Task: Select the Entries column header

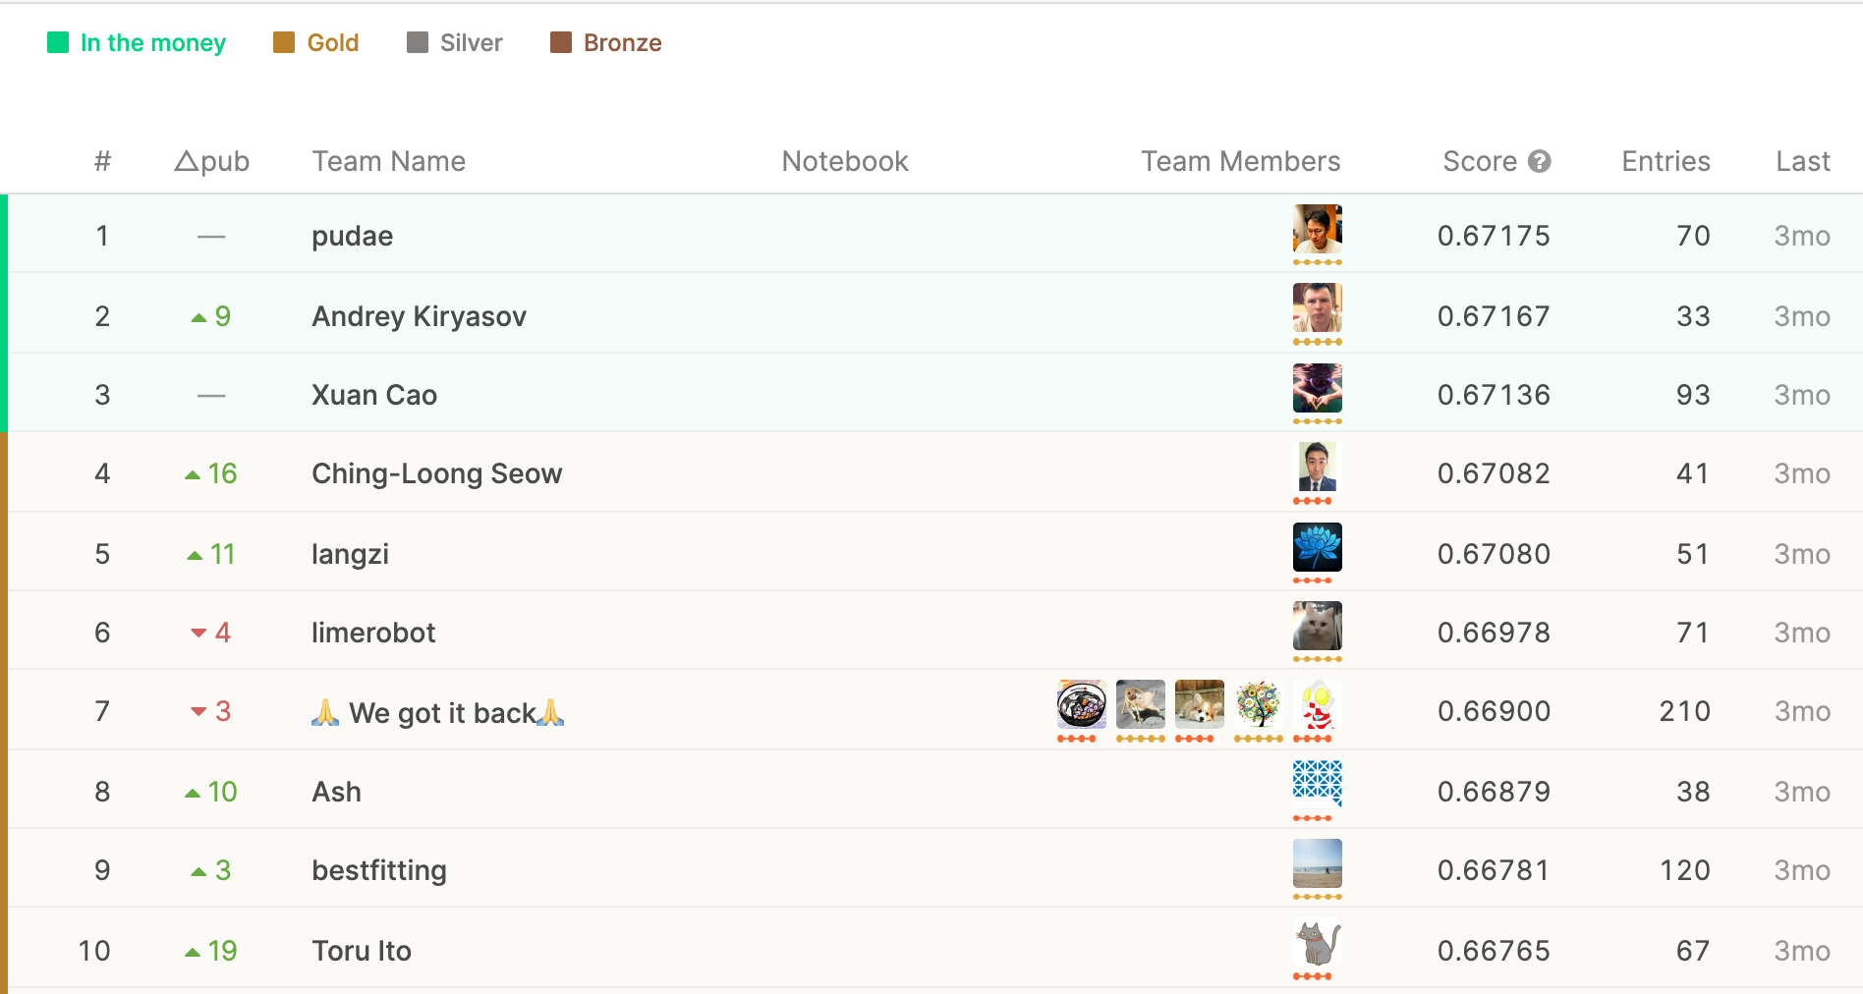Action: [1665, 161]
